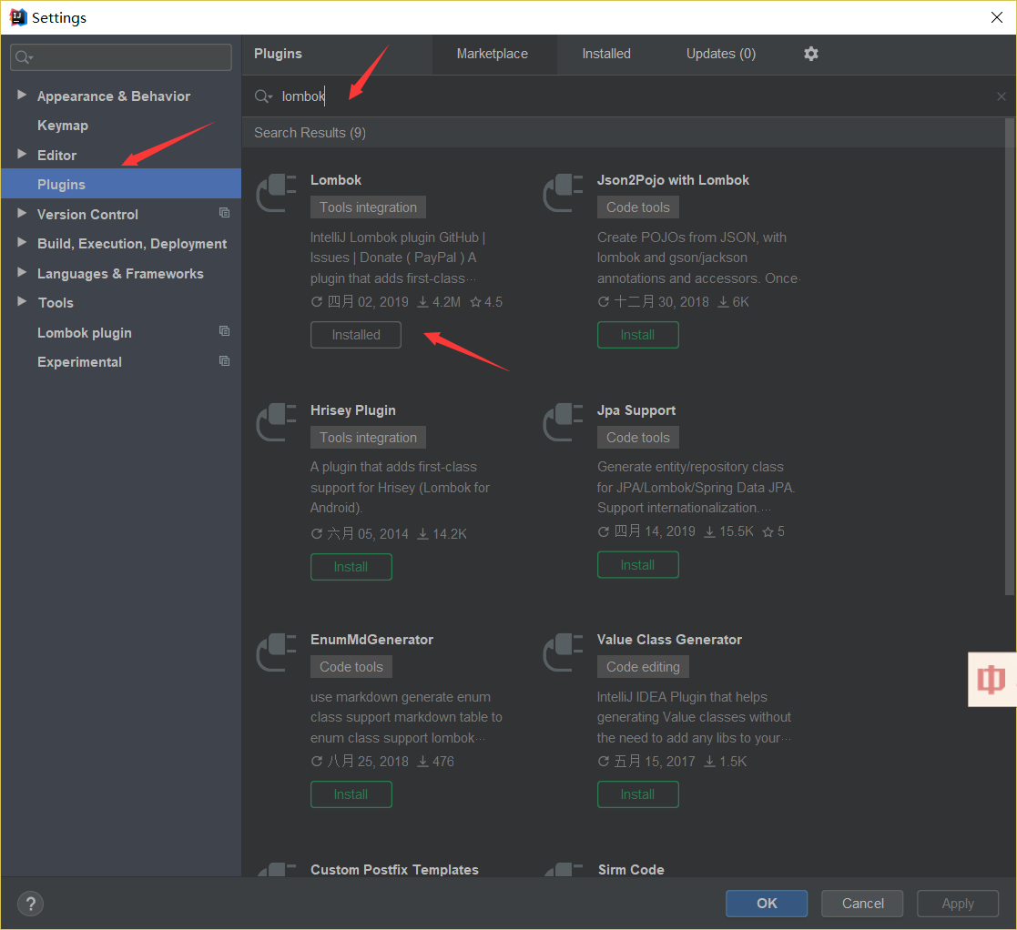Open Custom Postfix Templates plugin title
Viewport: 1017px width, 930px height.
pos(394,870)
